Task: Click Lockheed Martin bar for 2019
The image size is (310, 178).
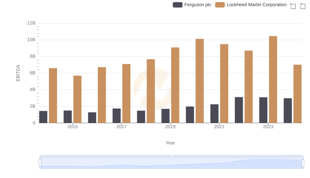Action: (175, 85)
